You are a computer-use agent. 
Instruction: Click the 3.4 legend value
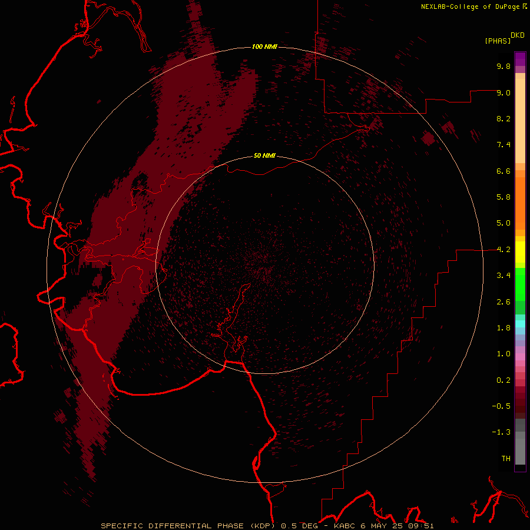coord(503,276)
